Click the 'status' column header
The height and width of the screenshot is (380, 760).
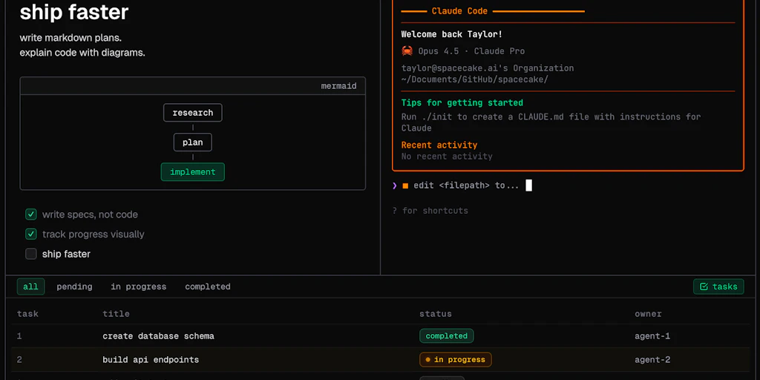[x=436, y=314]
